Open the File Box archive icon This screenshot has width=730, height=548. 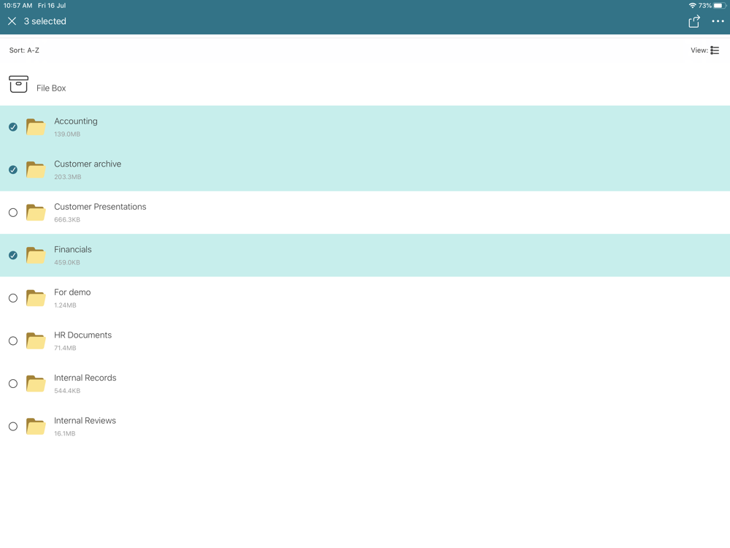[x=19, y=84]
